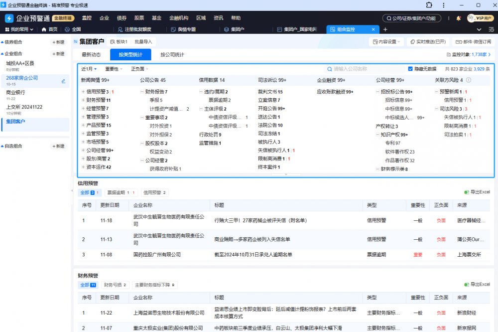Close the 组合监控 tab
498x332 pixels.
[373, 29]
